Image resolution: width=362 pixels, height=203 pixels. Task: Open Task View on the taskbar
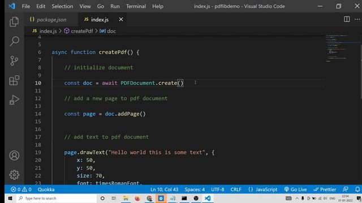[114, 198]
